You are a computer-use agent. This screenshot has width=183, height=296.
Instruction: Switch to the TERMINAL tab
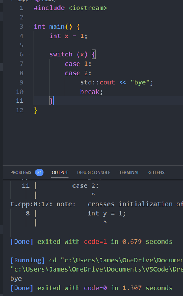pyautogui.click(x=129, y=172)
